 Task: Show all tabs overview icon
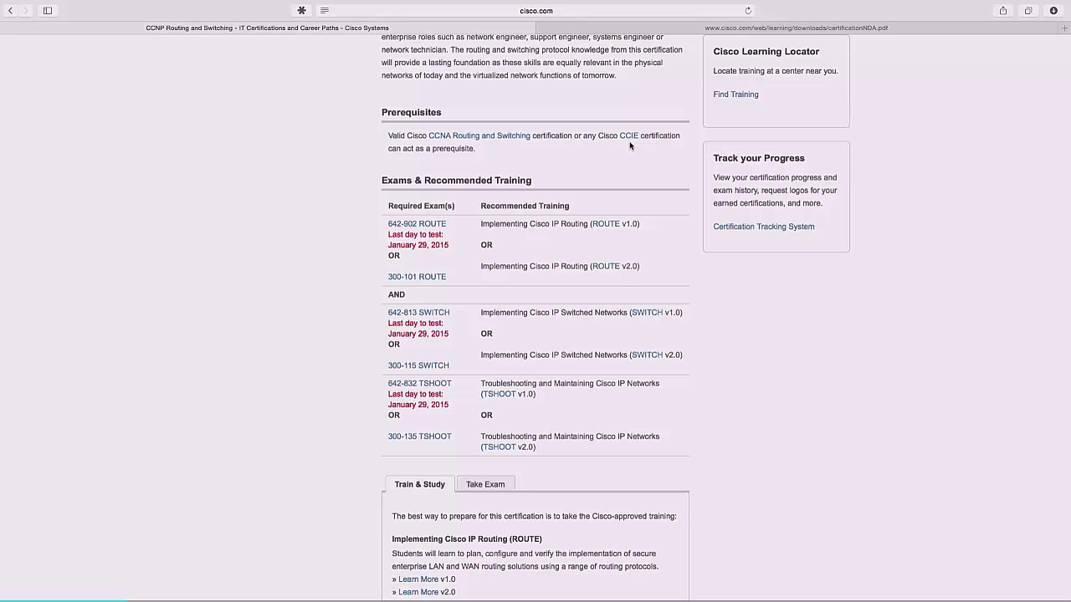click(1028, 11)
